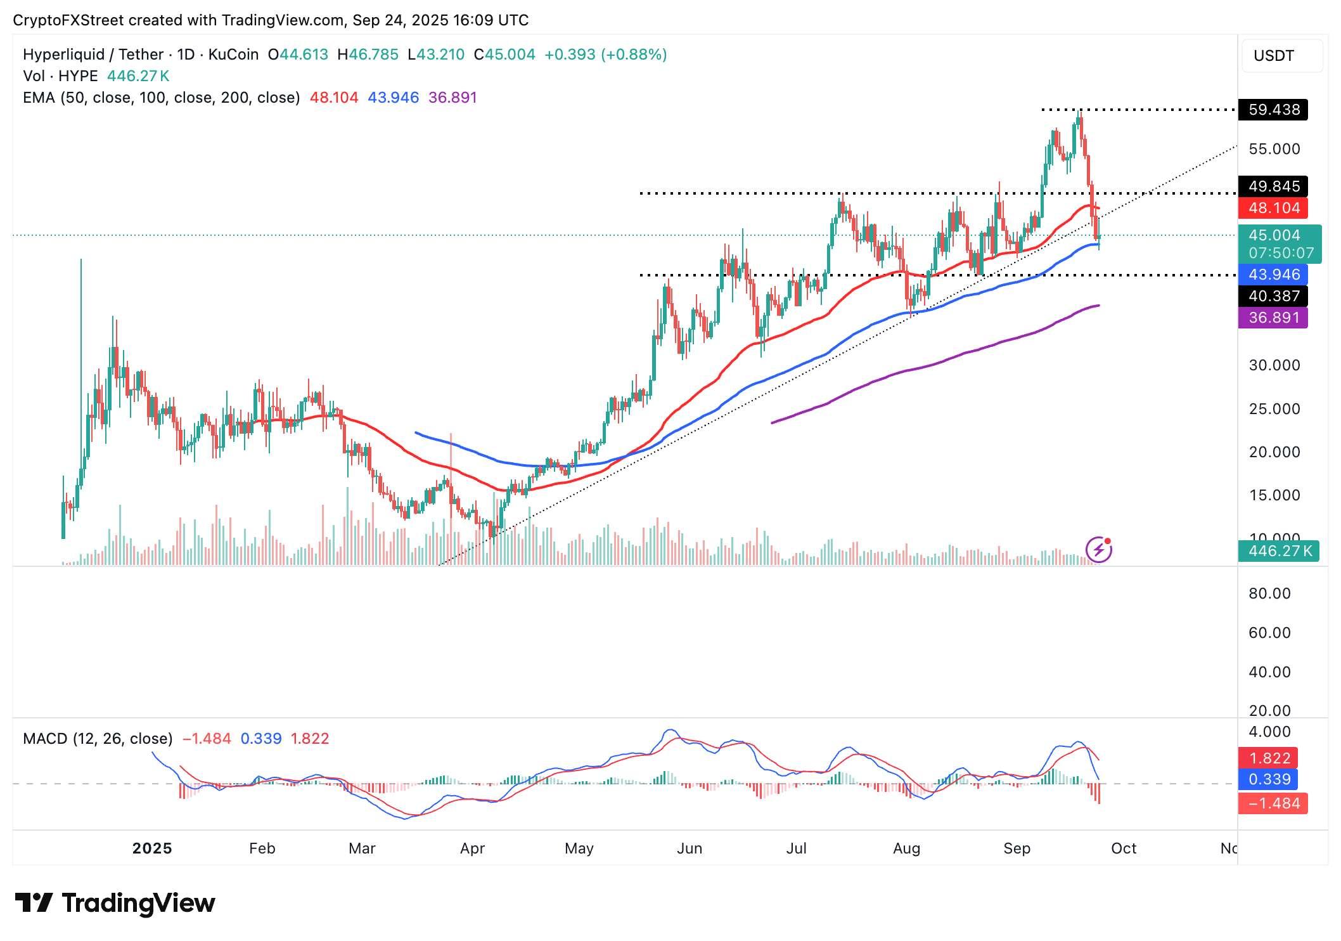Click the 2025 label on the time axis
Viewport: 1341px width, 941px height.
tap(153, 848)
